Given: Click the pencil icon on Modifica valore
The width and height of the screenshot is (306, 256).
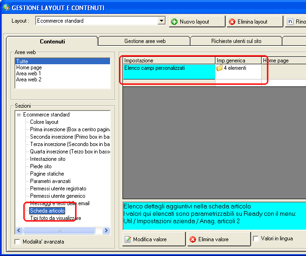Looking at the screenshot, I should (128, 239).
